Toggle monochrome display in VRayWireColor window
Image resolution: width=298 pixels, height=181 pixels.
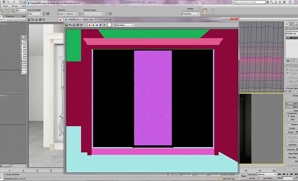[104, 25]
